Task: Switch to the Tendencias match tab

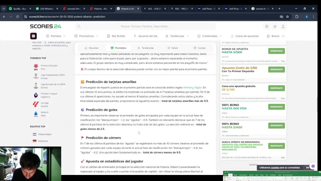Action: (145, 48)
